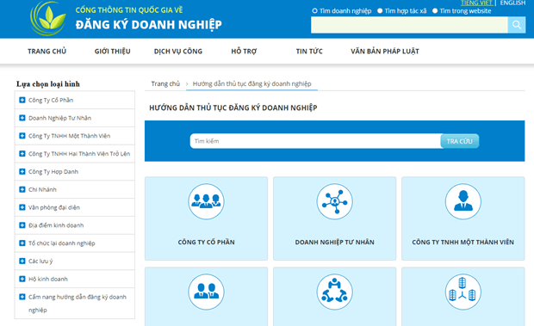This screenshot has width=534, height=326.
Task: Switch language to ENGLISH
Action: point(512,3)
